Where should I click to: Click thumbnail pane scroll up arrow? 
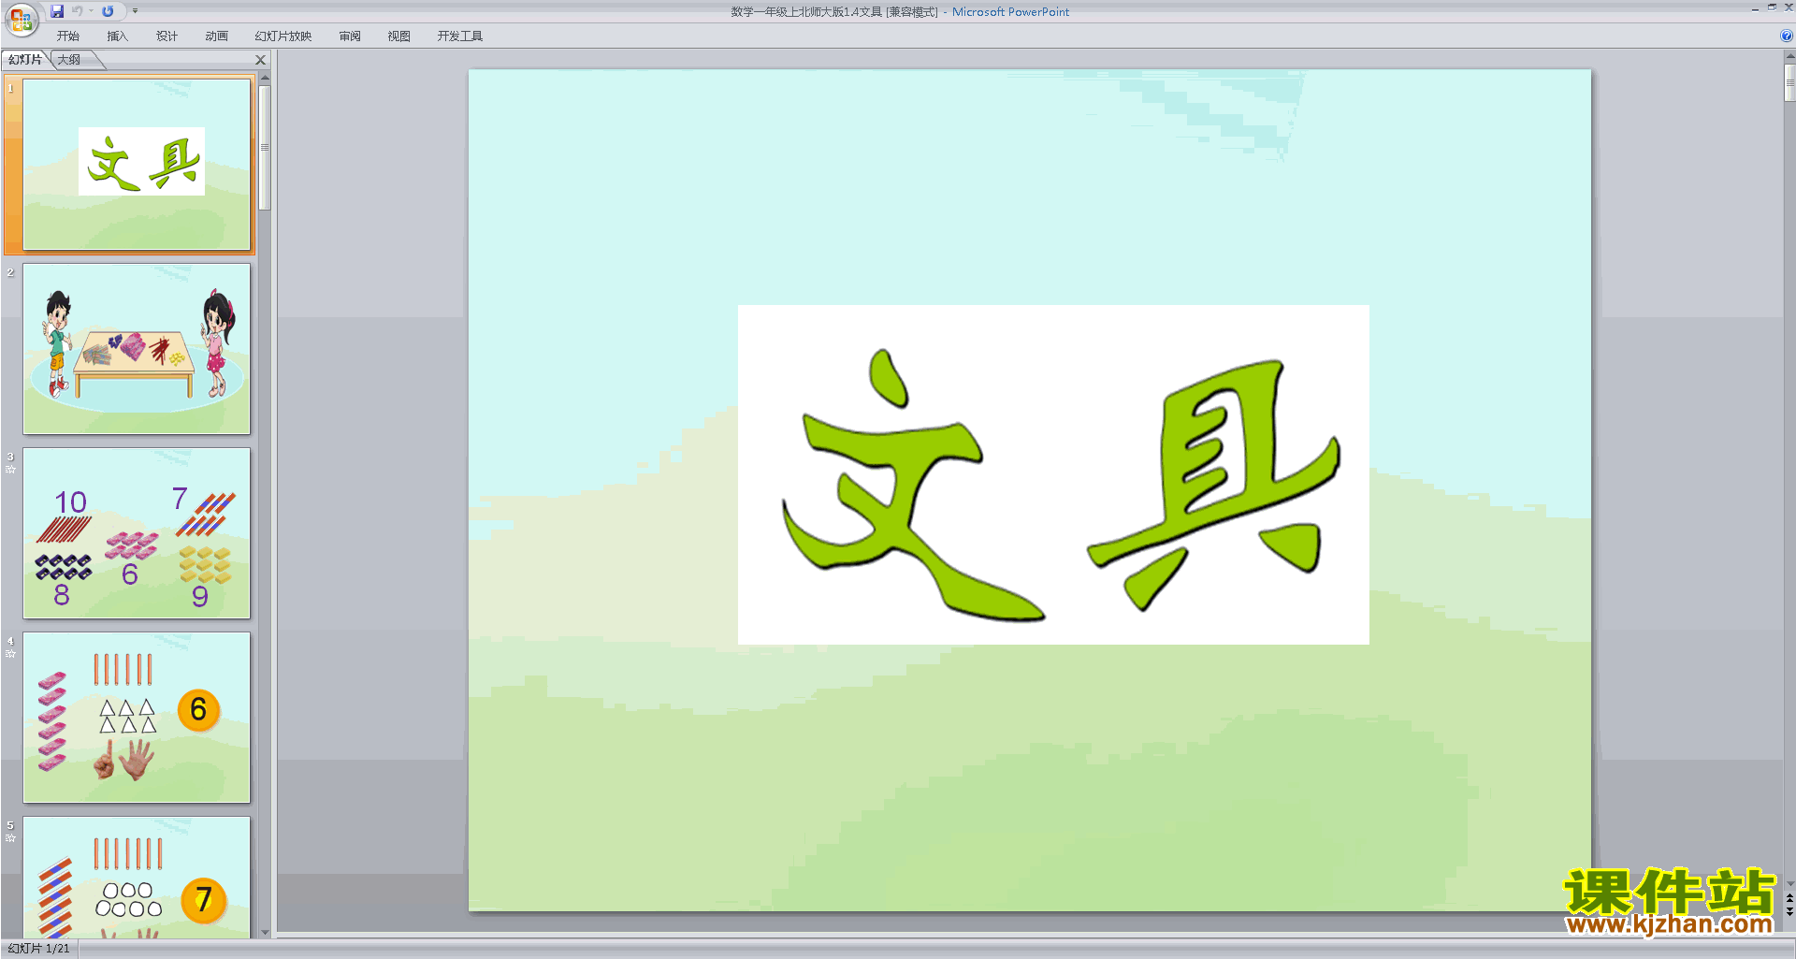coord(265,79)
